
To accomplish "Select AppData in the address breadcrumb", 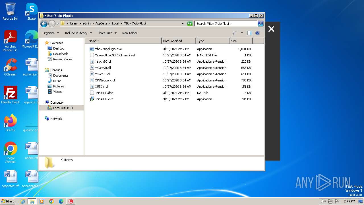I will point(101,24).
